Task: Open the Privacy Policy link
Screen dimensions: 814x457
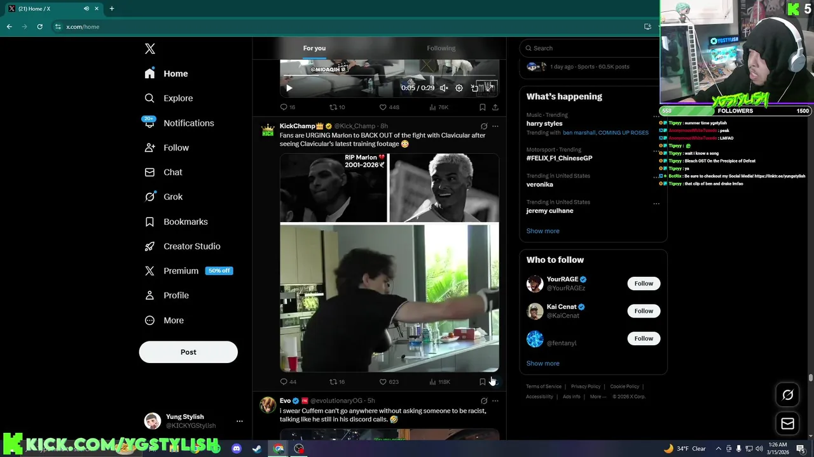Action: coord(586,387)
